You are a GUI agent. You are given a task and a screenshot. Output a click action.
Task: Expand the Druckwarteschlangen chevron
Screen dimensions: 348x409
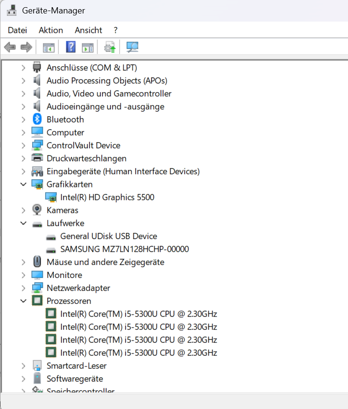coord(23,158)
